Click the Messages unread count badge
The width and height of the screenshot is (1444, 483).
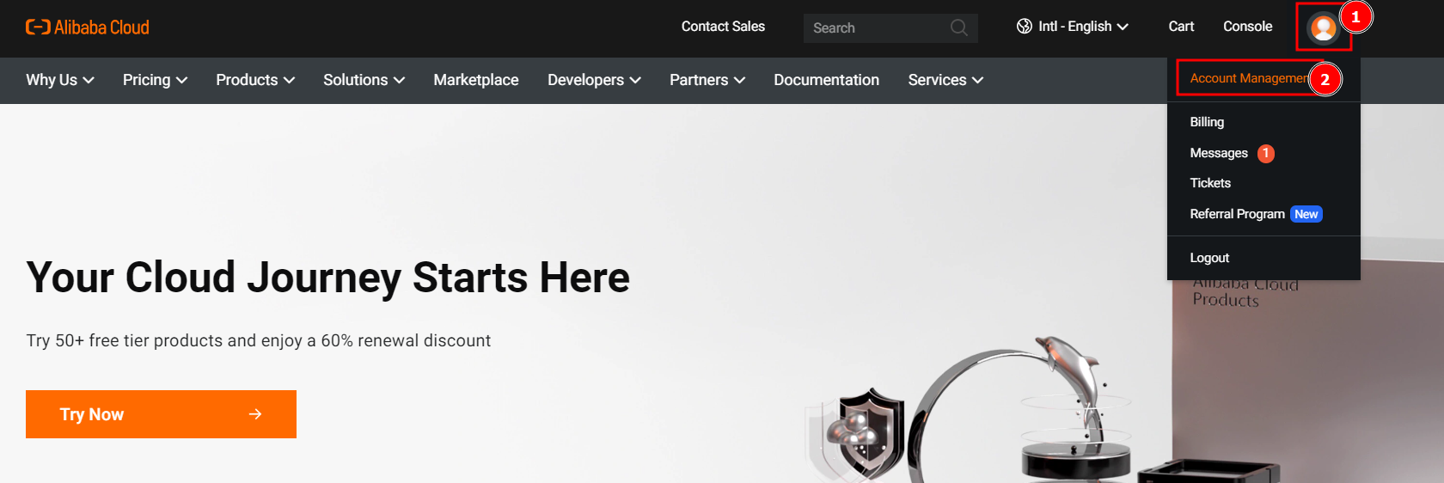pos(1265,153)
